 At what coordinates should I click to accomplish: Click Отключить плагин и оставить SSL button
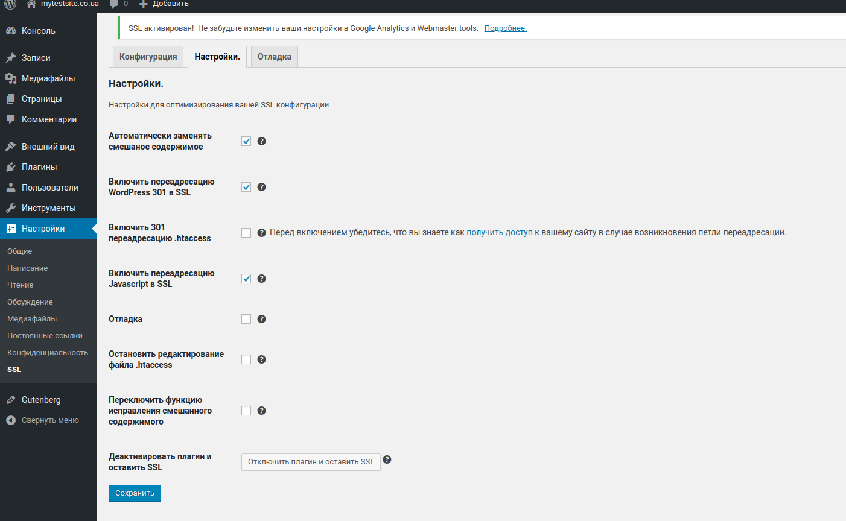(x=311, y=462)
